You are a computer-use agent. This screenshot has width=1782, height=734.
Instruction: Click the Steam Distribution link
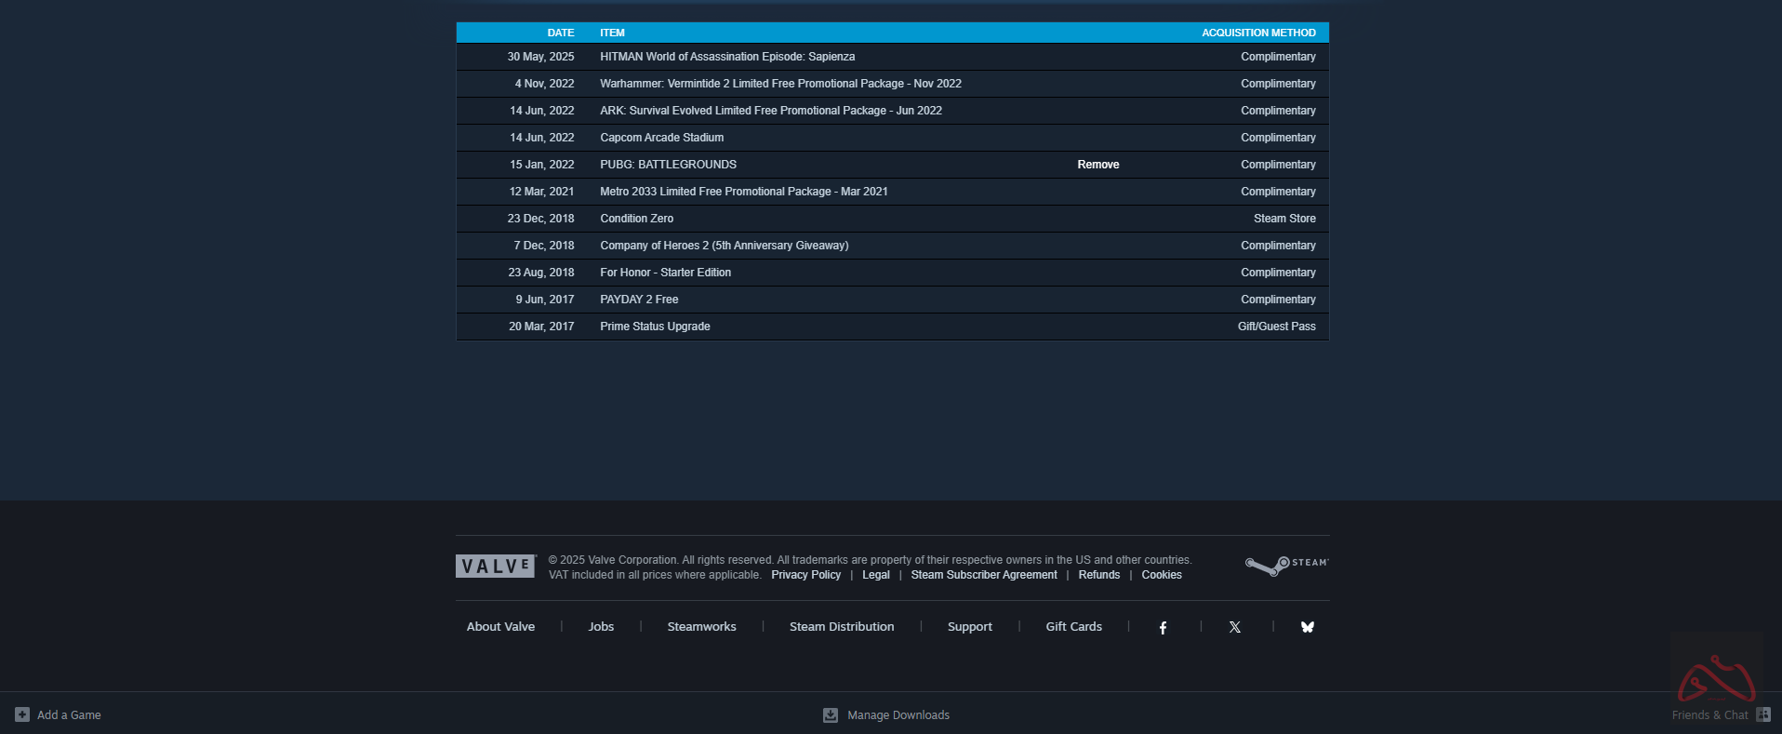pos(841,627)
